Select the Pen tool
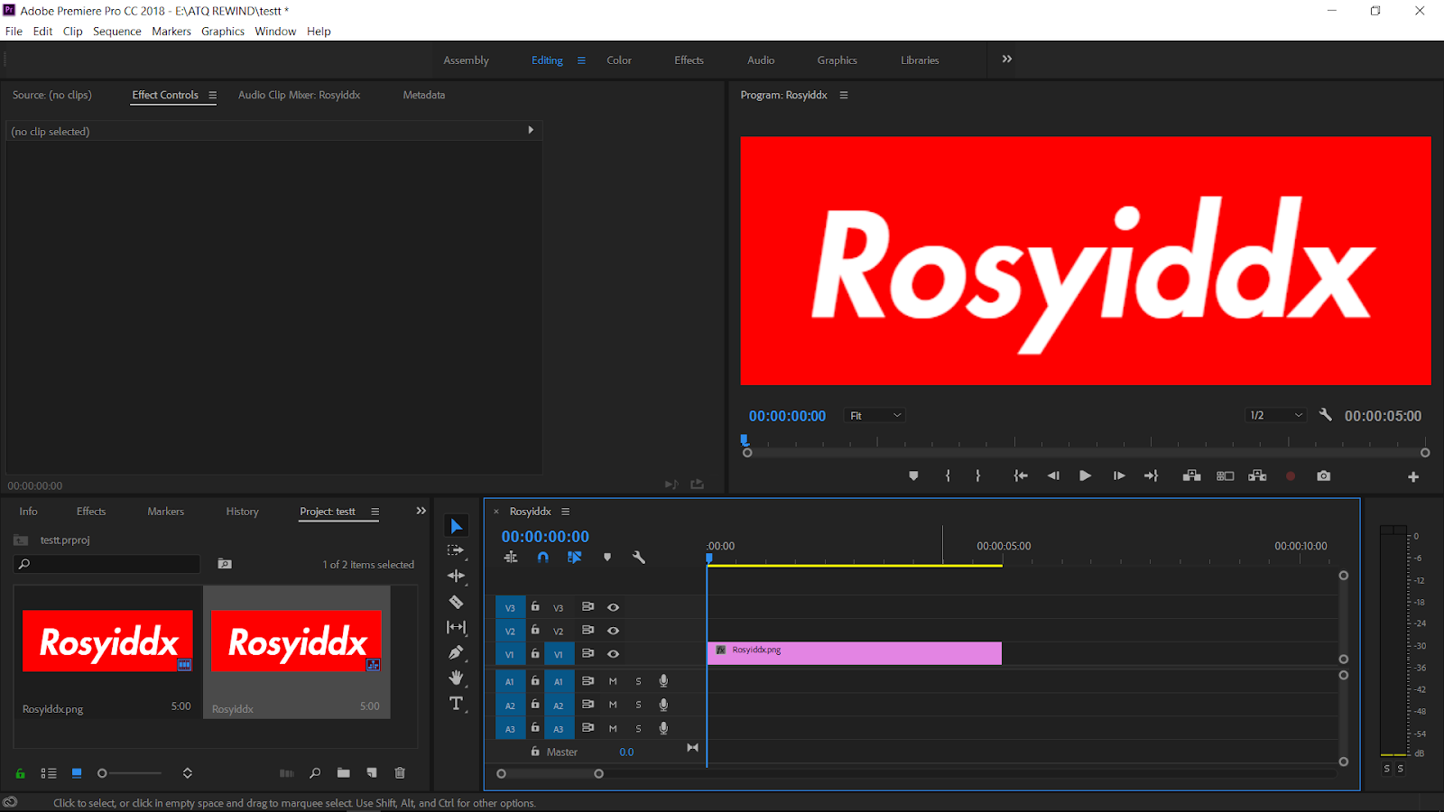The width and height of the screenshot is (1444, 812). coord(456,652)
